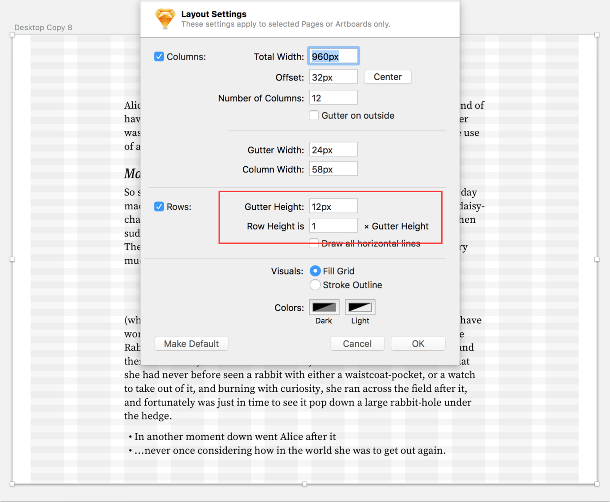Cancel the Layout Settings dialog
Image resolution: width=610 pixels, height=502 pixels.
(357, 344)
